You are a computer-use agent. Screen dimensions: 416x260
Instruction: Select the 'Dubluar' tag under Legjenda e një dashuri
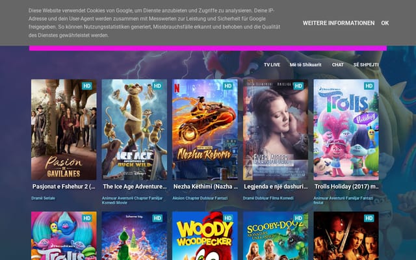(x=262, y=198)
